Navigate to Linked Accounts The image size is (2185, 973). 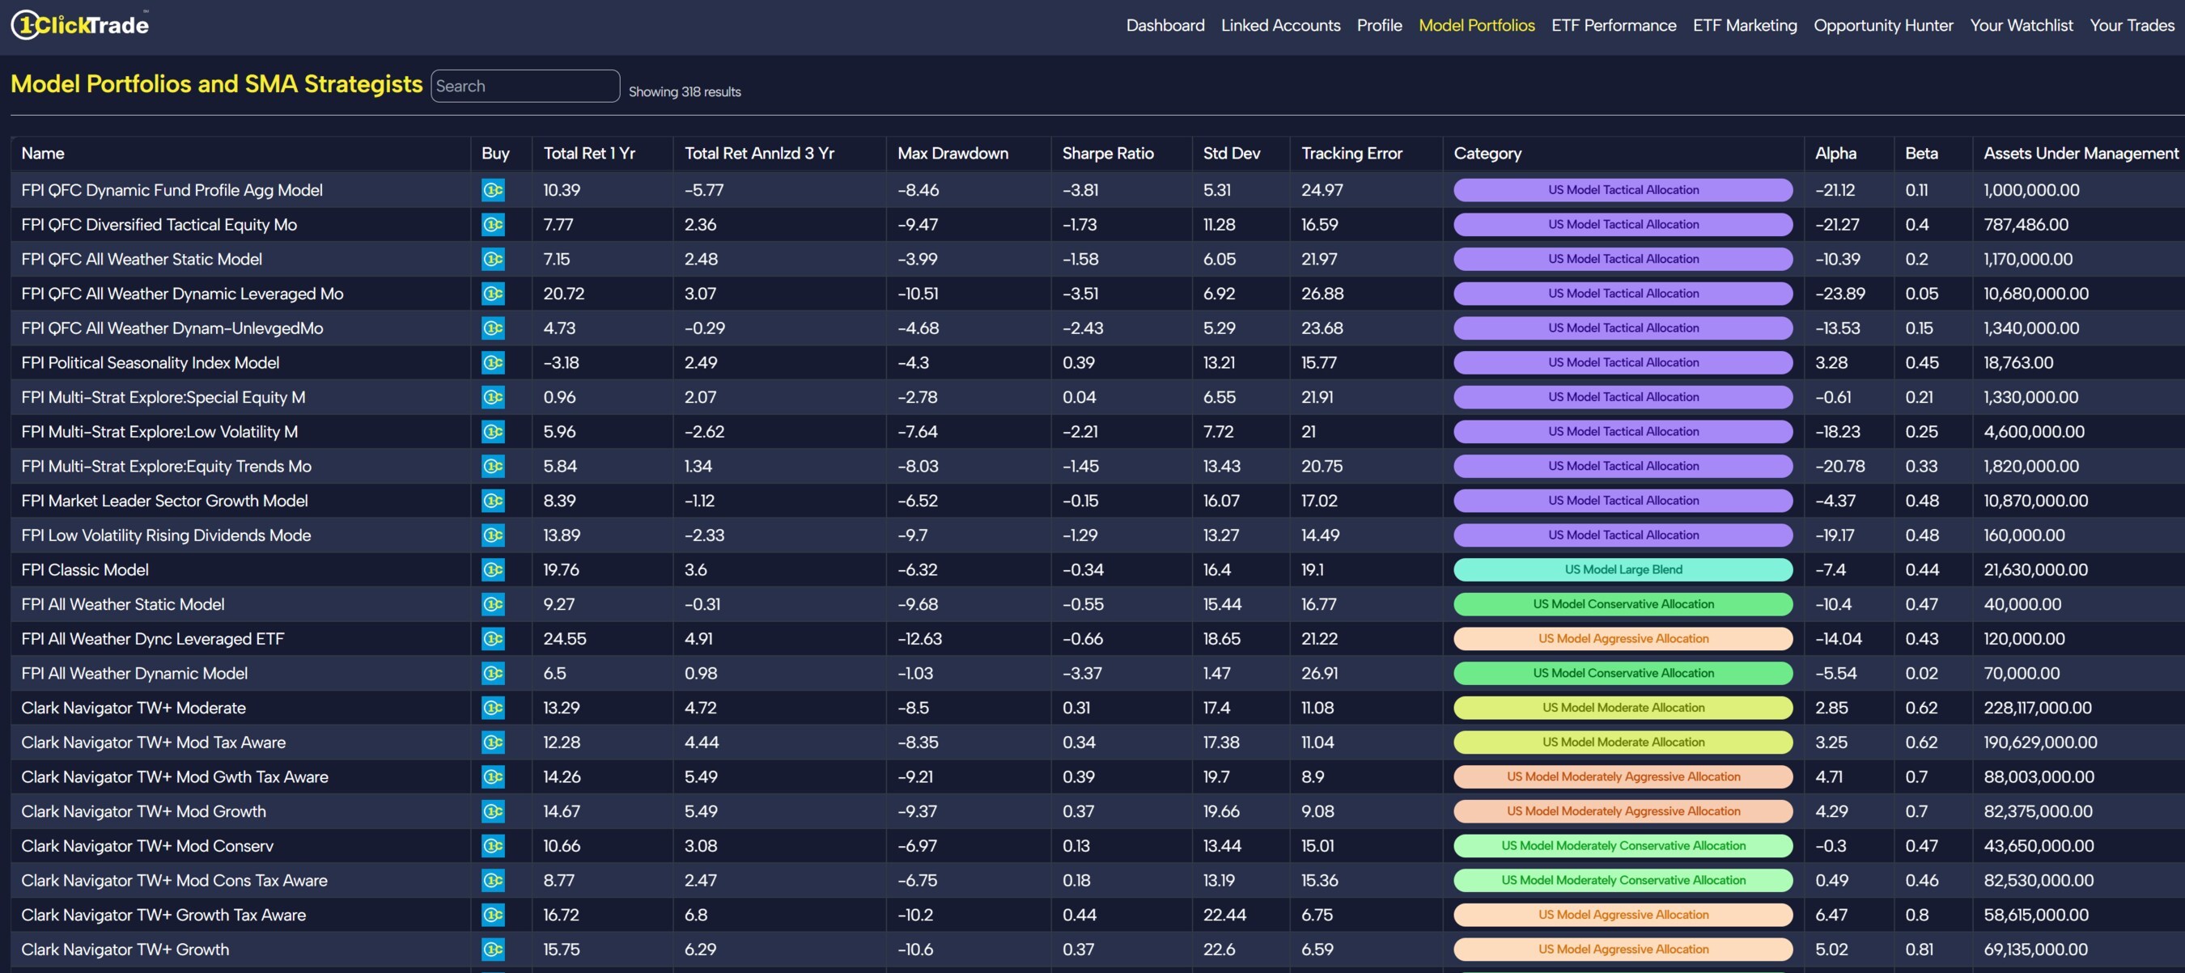[x=1280, y=25]
